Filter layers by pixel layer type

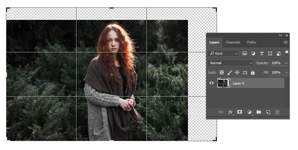[245, 54]
